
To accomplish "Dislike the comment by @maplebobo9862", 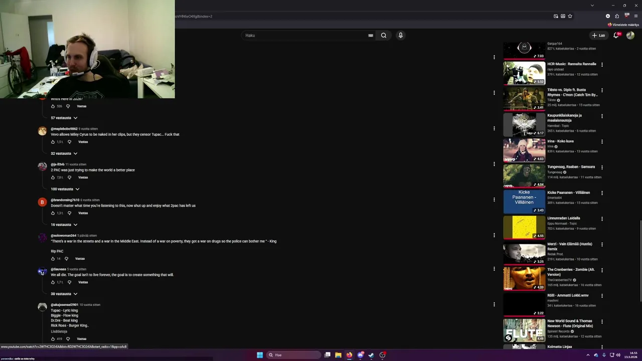I will [69, 142].
